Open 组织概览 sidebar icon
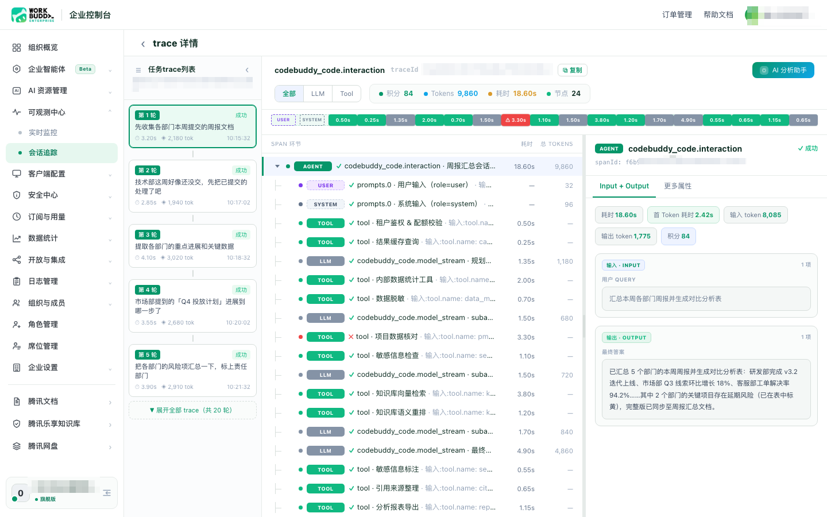 point(17,48)
